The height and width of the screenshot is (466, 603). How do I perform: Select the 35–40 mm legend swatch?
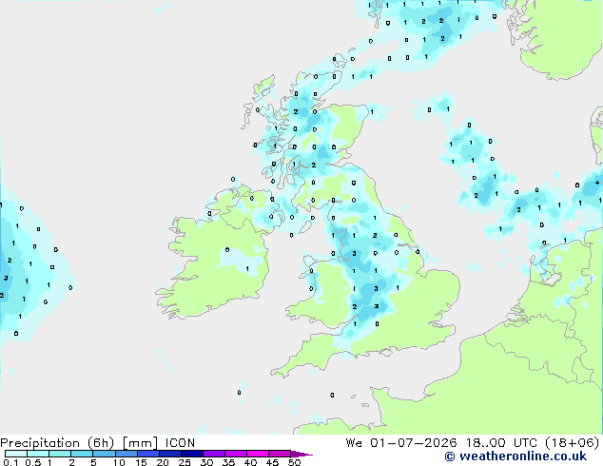(235, 454)
